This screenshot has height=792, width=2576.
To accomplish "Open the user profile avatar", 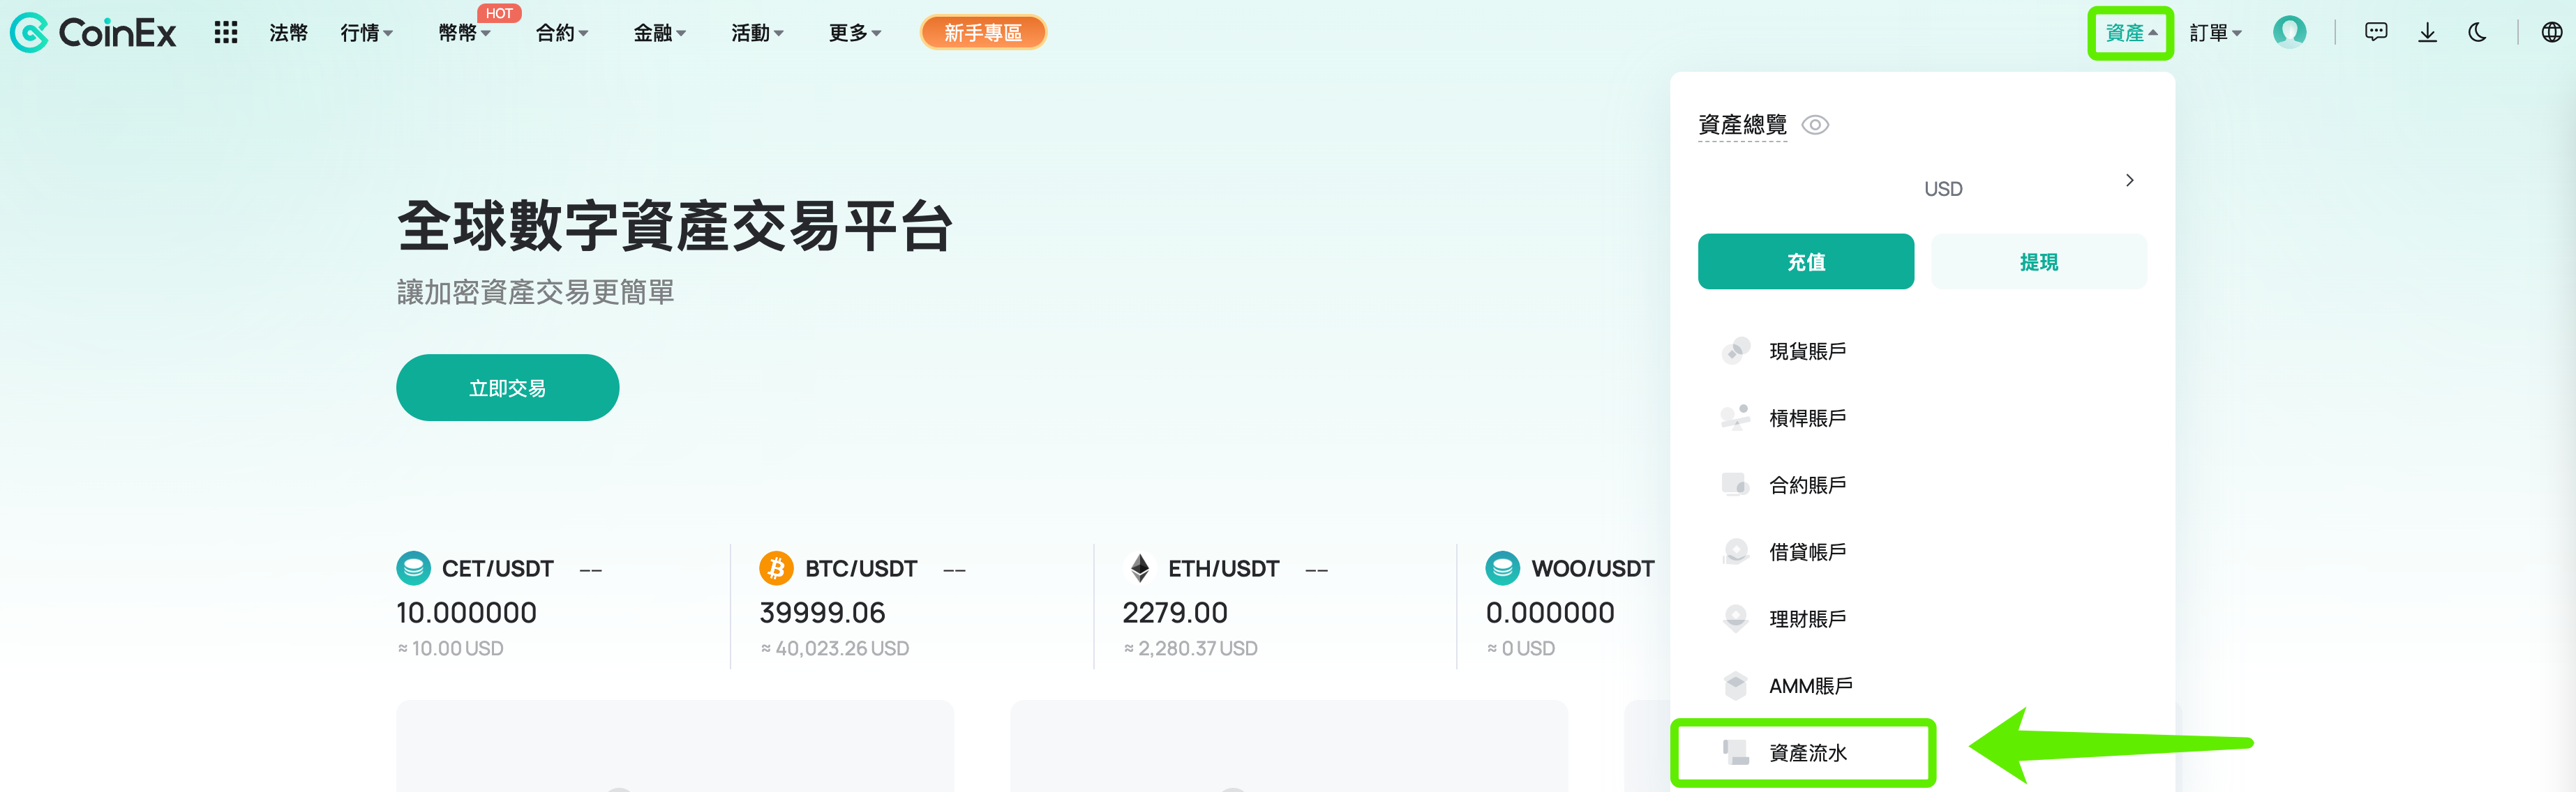I will click(x=2290, y=32).
